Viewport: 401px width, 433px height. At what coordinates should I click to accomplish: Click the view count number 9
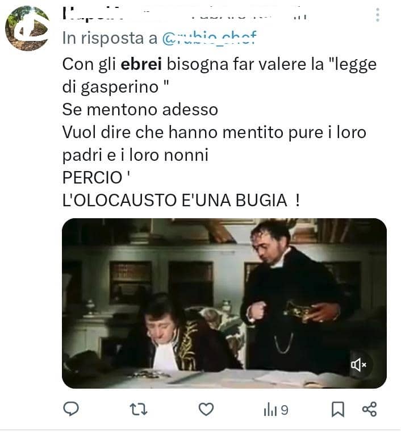click(x=285, y=410)
